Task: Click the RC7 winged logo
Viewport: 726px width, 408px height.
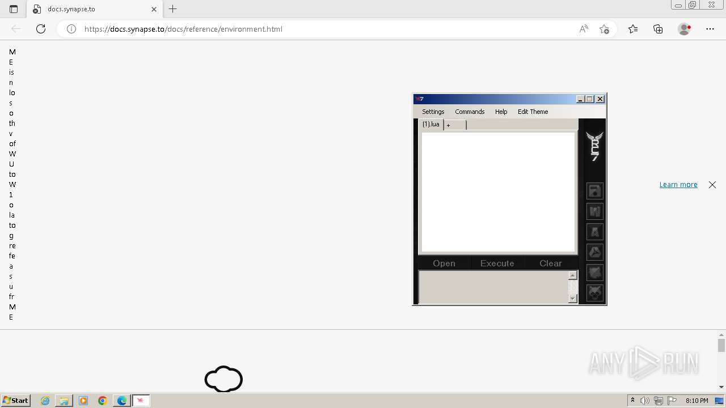Action: [x=594, y=146]
